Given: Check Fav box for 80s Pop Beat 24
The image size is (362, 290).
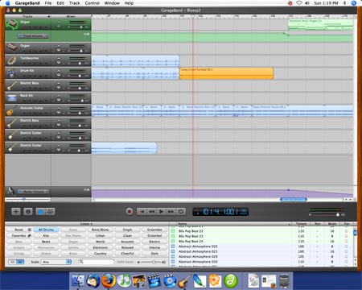Looking at the screenshot, I should coord(346,241).
